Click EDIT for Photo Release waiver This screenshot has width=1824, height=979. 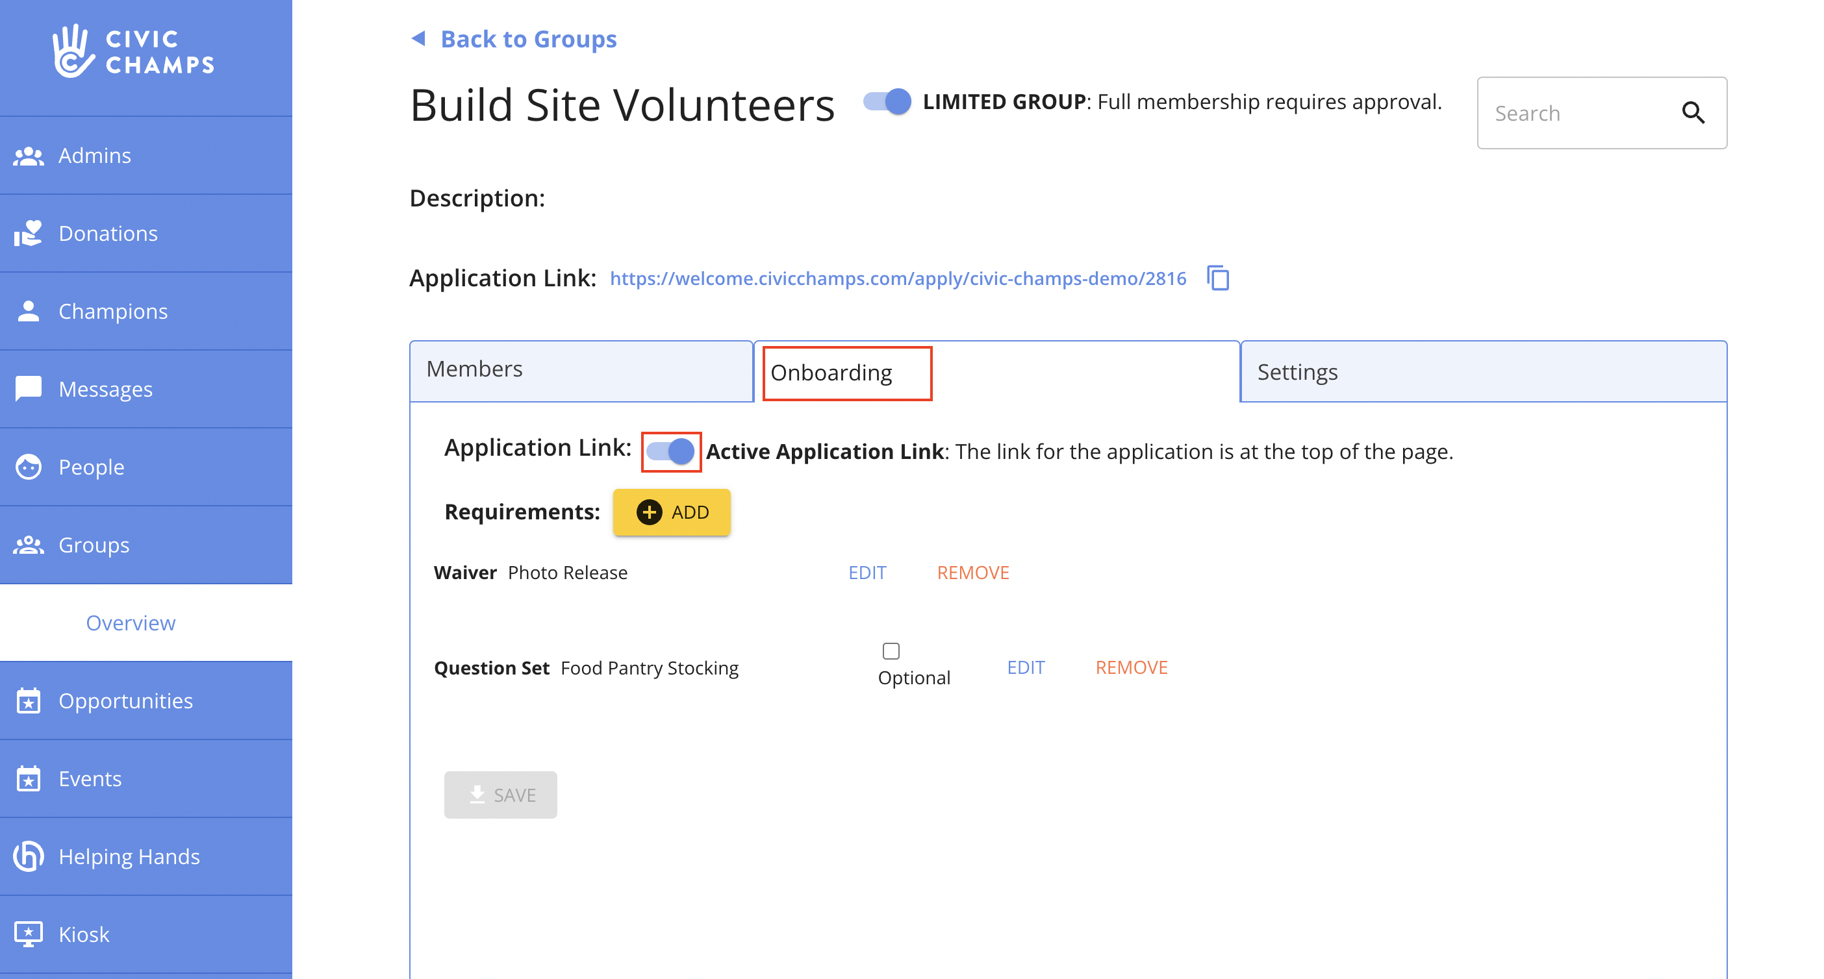(867, 573)
